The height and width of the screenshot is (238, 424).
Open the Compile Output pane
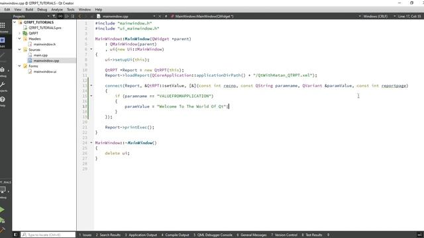click(x=175, y=235)
